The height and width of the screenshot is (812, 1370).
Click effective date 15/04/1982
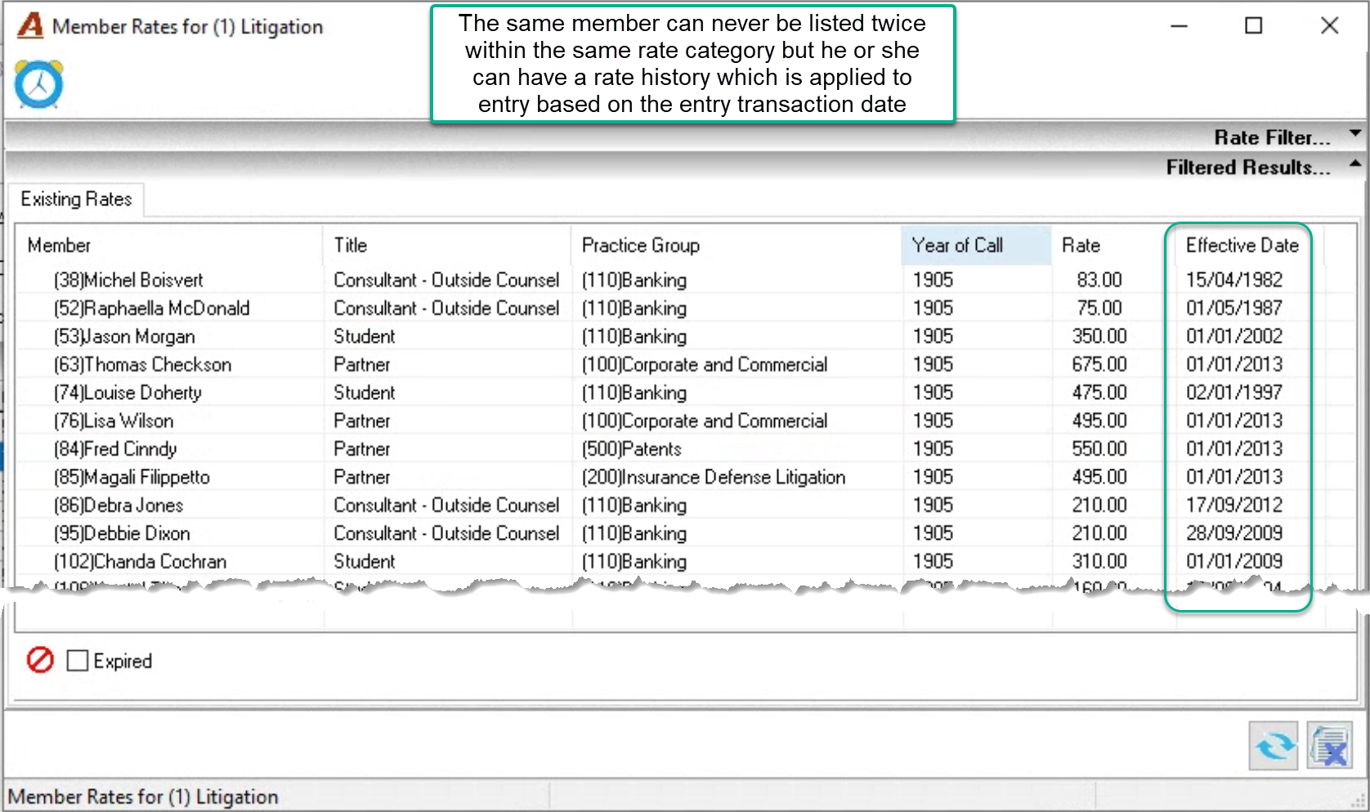(1234, 280)
